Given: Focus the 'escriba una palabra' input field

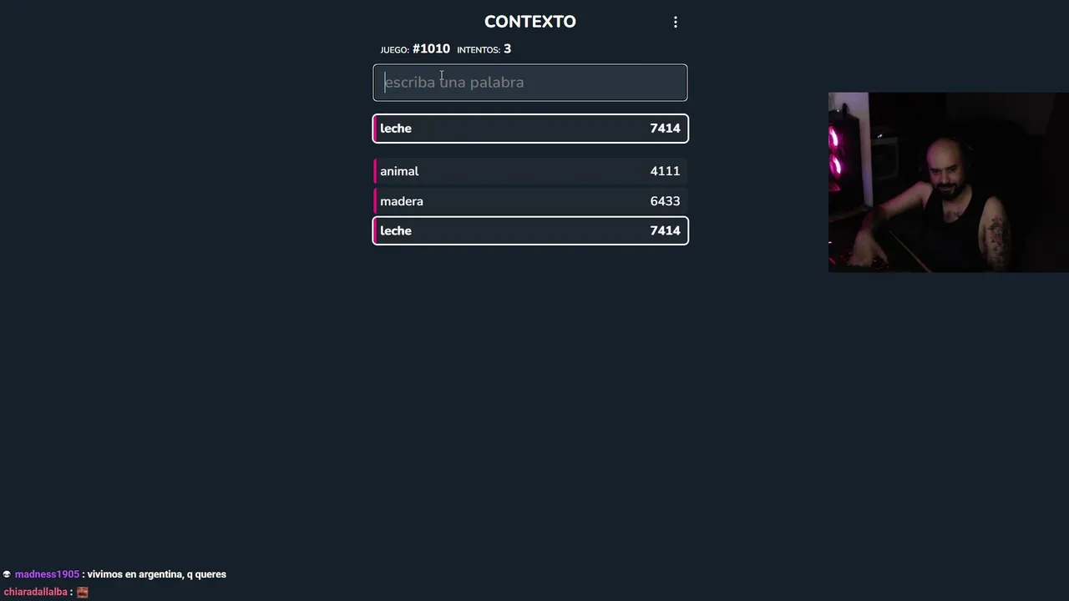Looking at the screenshot, I should 530,83.
